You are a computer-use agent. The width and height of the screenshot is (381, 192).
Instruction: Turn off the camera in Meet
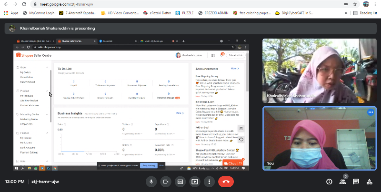click(x=166, y=182)
